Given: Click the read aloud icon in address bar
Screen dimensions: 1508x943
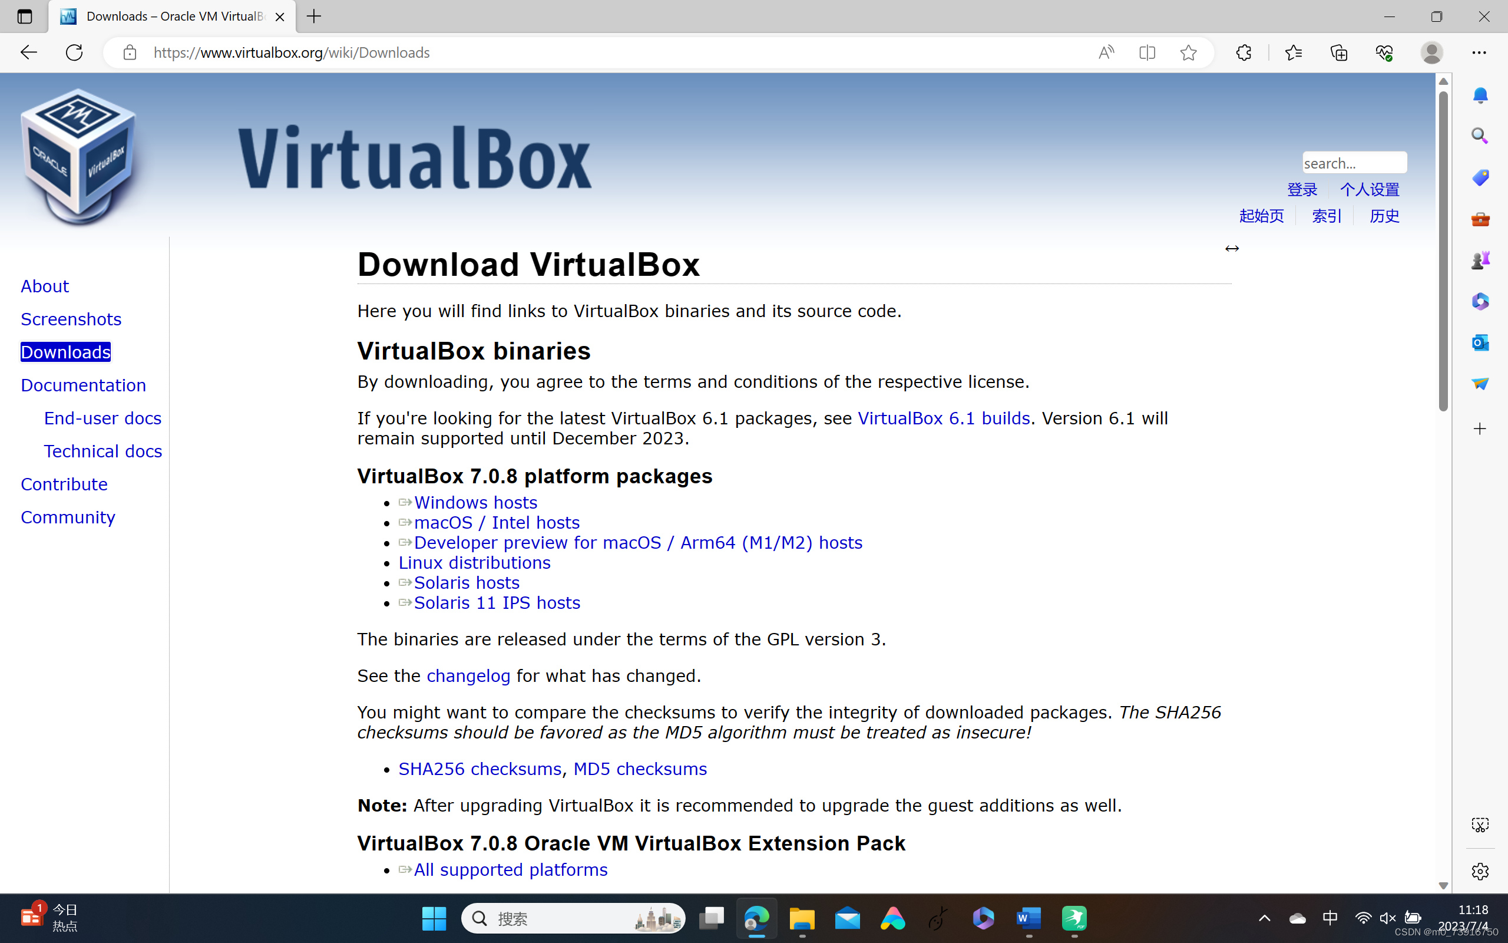Looking at the screenshot, I should 1106,52.
